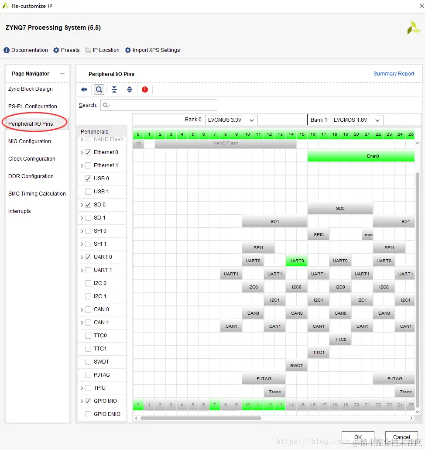Expand the Ethernet 0 tree row
The image size is (425, 450).
point(82,152)
